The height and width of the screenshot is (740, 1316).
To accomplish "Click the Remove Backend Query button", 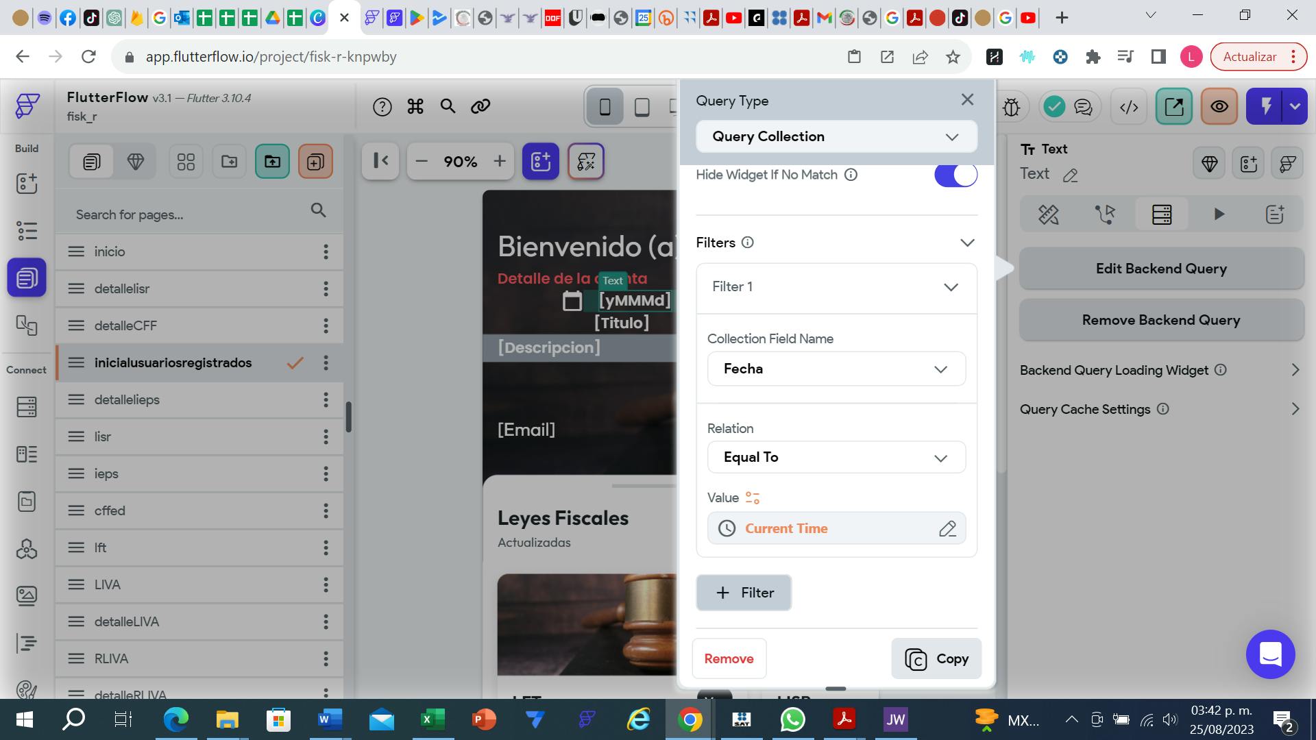I will 1161,320.
